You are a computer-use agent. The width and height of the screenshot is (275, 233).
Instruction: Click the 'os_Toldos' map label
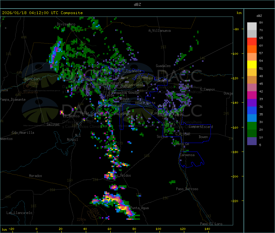point(122,175)
